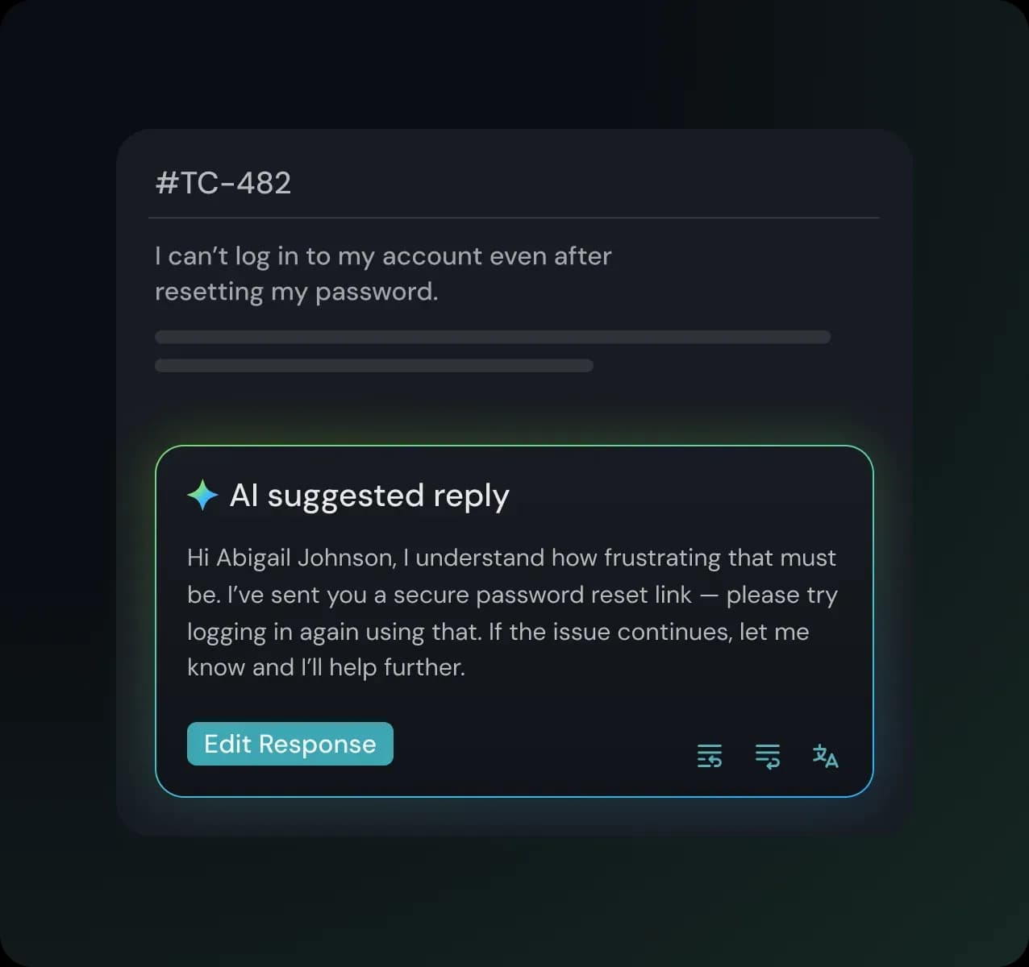The height and width of the screenshot is (967, 1029).
Task: Click the divider under the ticket title
Action: [x=514, y=216]
